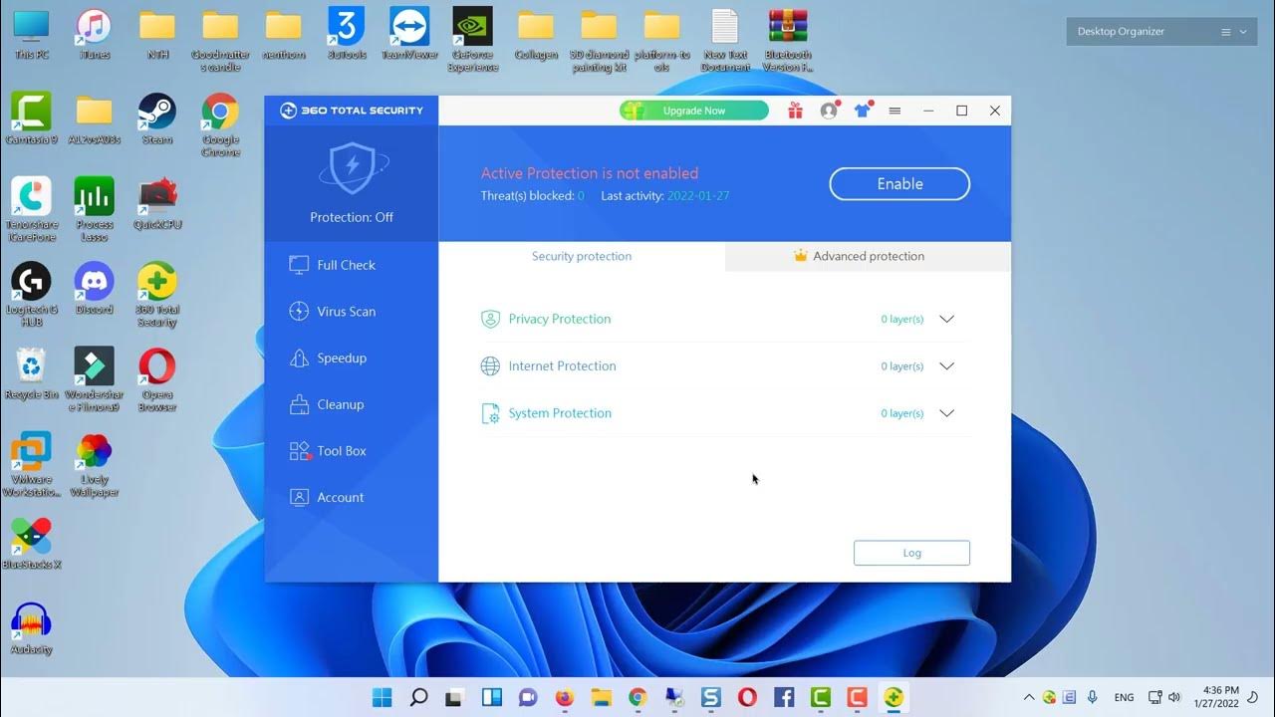Click the ENG language indicator
The width and height of the screenshot is (1275, 717).
[x=1124, y=698]
